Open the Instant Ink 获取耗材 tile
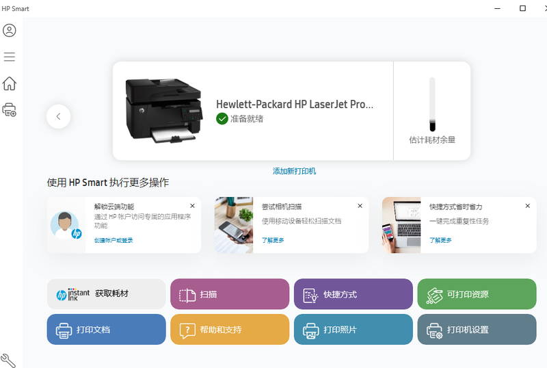This screenshot has width=547, height=368. tap(106, 294)
